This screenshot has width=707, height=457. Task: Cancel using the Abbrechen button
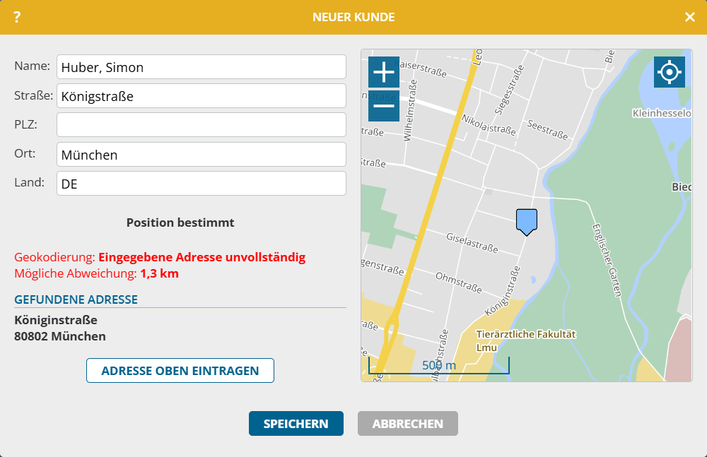407,424
